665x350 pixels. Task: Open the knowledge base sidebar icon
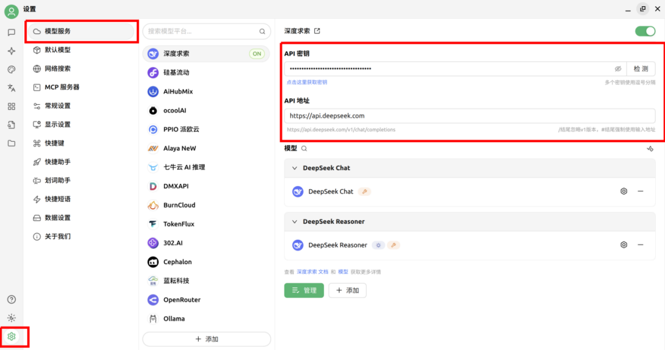11,125
